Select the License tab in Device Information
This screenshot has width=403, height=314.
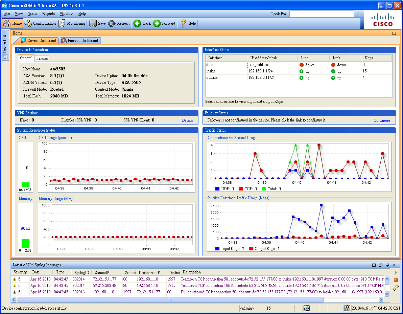click(42, 59)
